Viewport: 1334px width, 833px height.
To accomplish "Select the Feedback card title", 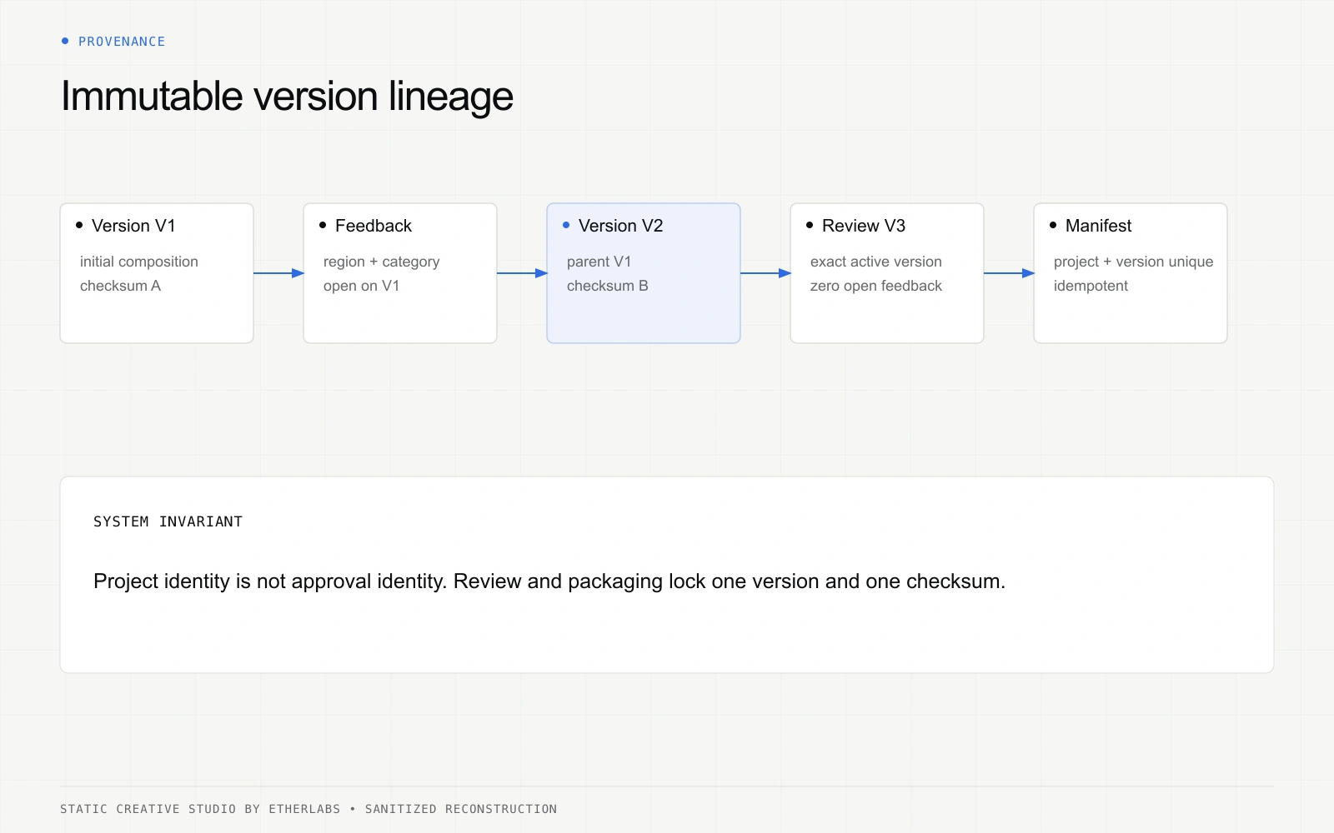I will [x=374, y=226].
